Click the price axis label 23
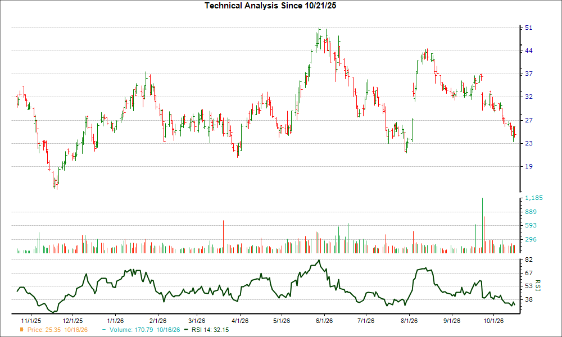The image size is (562, 337). pyautogui.click(x=529, y=143)
